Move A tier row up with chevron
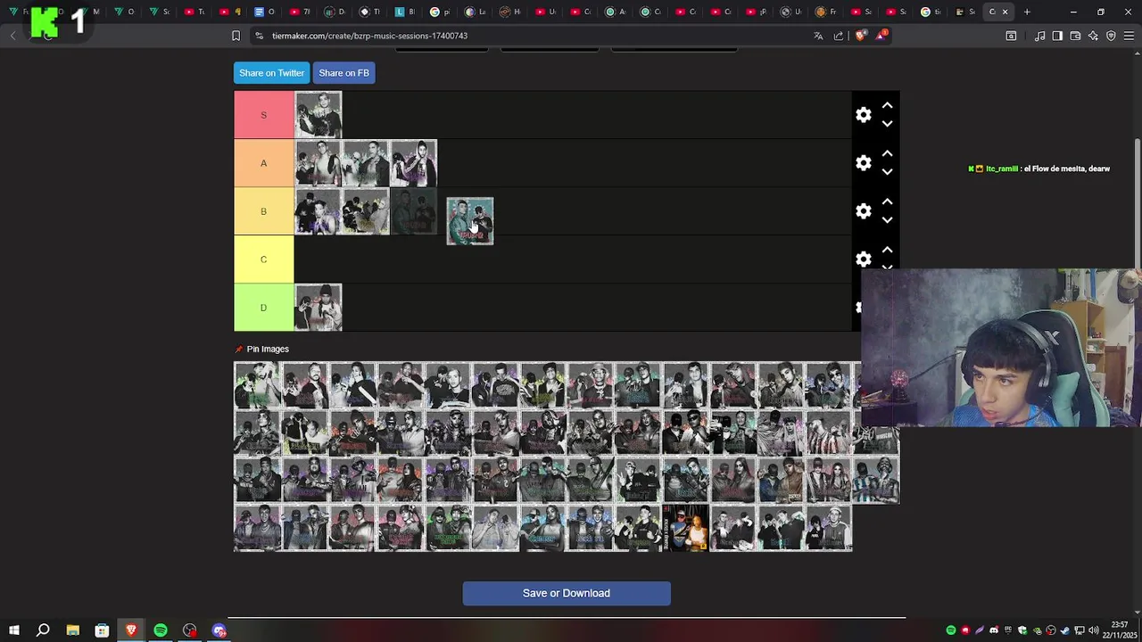 click(x=887, y=153)
